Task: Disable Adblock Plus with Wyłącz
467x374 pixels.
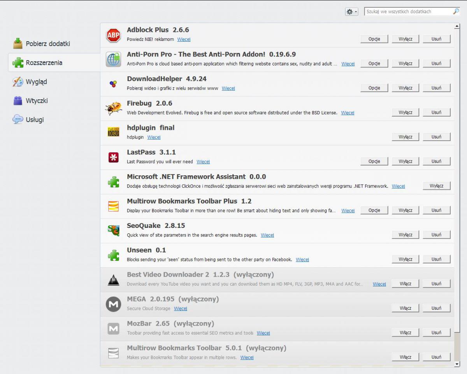Action: (x=406, y=39)
